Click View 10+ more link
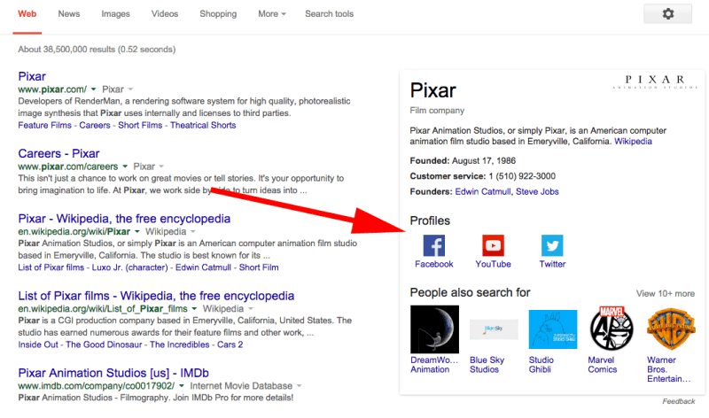The height and width of the screenshot is (418, 709). (x=665, y=293)
